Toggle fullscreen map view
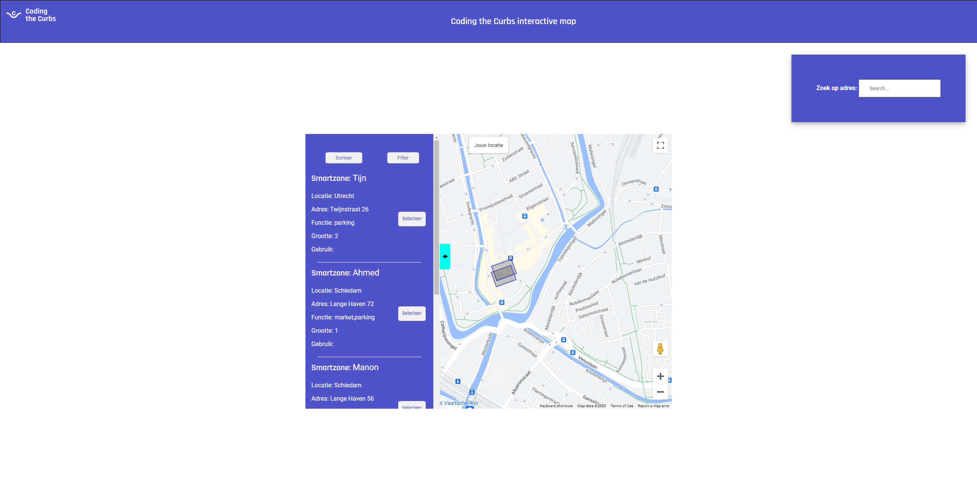This screenshot has height=493, width=977. point(660,145)
